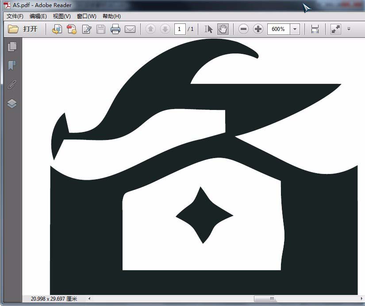Image resolution: width=365 pixels, height=306 pixels.
Task: Click the save floppy disk icon
Action: tap(101, 29)
